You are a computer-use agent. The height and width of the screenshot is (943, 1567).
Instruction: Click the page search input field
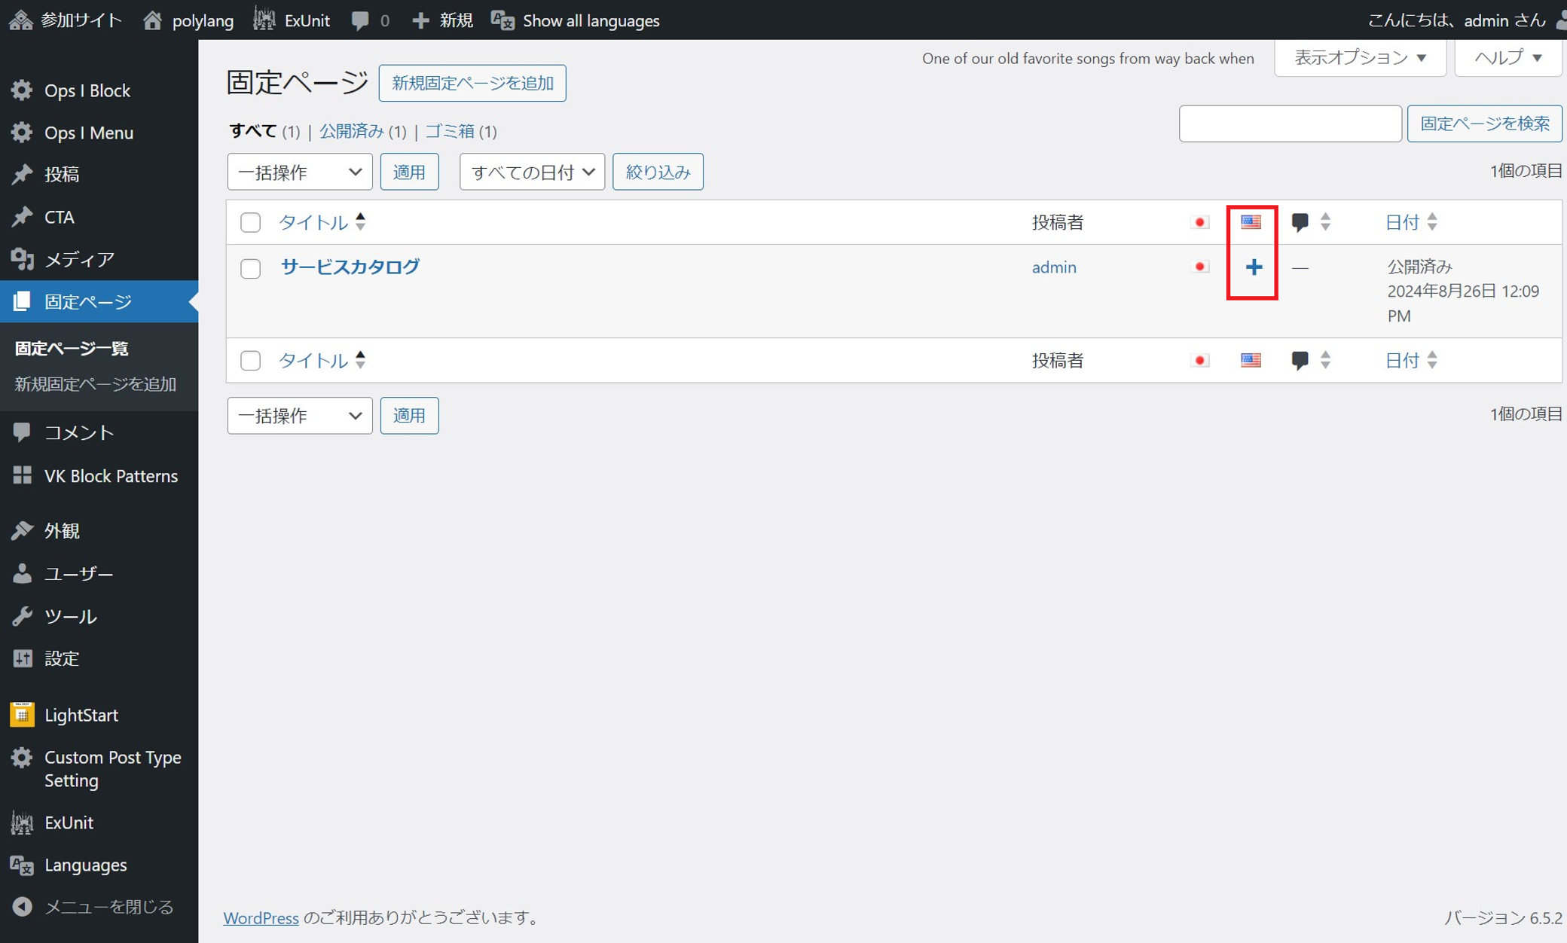click(1290, 124)
